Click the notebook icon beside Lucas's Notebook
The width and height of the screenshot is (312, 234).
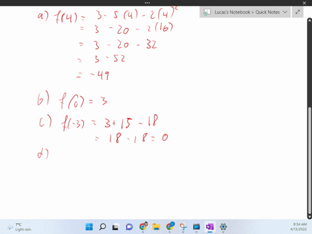[207, 12]
